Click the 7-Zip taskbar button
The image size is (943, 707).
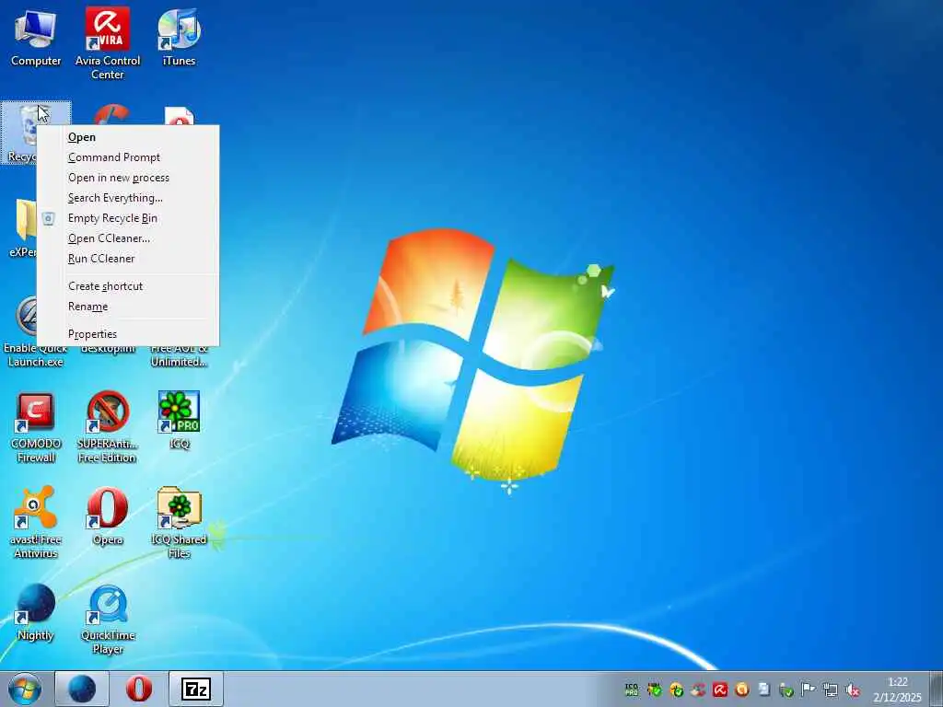pyautogui.click(x=196, y=689)
